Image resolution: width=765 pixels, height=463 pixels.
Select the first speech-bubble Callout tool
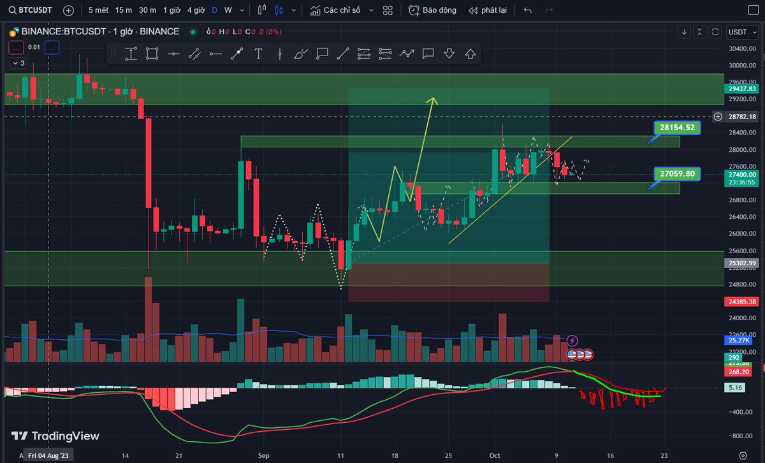click(x=322, y=54)
